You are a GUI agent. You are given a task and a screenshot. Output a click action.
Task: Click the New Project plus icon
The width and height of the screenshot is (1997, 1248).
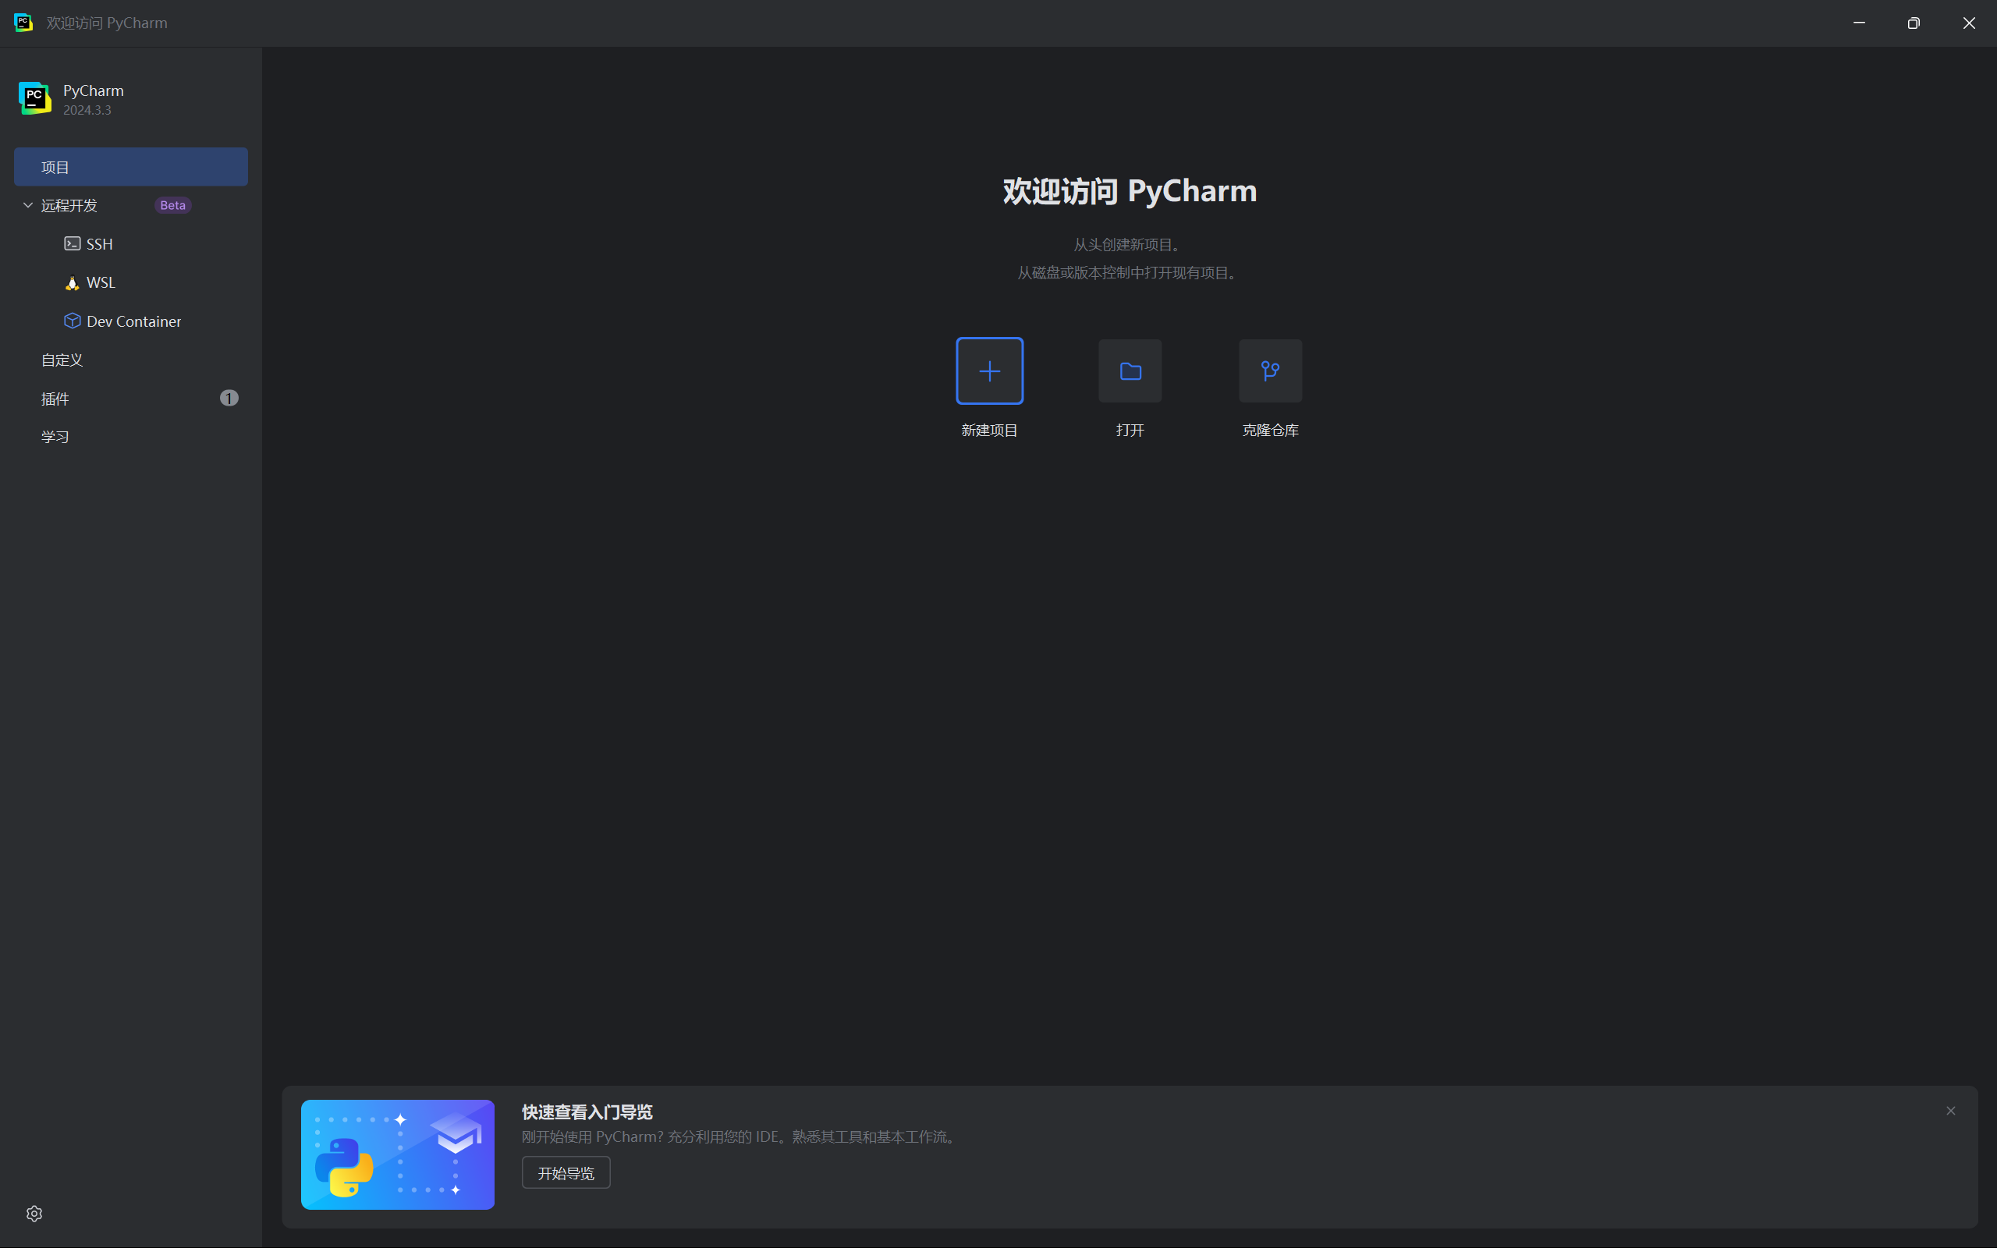tap(989, 370)
